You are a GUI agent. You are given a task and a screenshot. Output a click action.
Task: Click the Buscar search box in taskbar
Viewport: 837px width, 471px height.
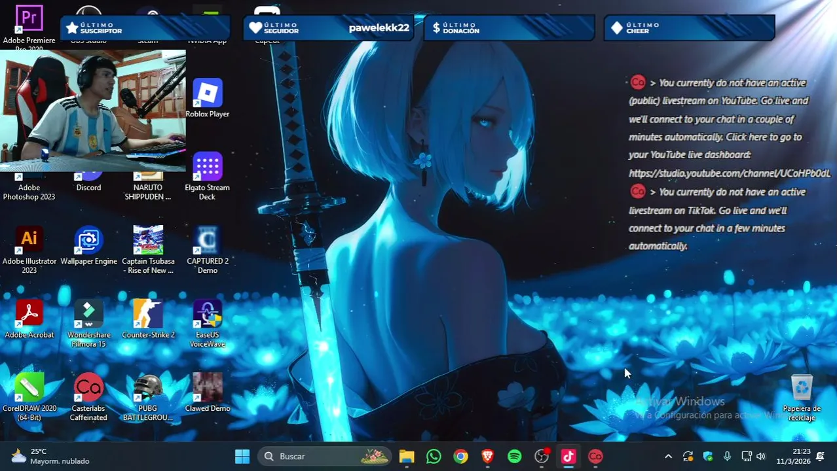click(325, 456)
